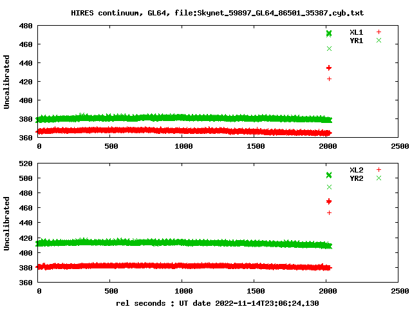Click the Uncalibrated axis label of XL2/YR2 plot

pyautogui.click(x=6, y=223)
